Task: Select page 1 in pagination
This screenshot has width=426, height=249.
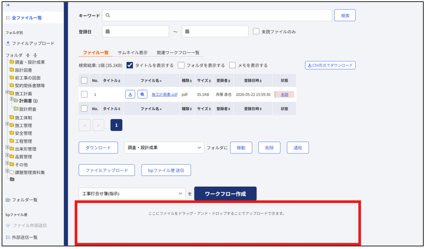Action: click(117, 125)
